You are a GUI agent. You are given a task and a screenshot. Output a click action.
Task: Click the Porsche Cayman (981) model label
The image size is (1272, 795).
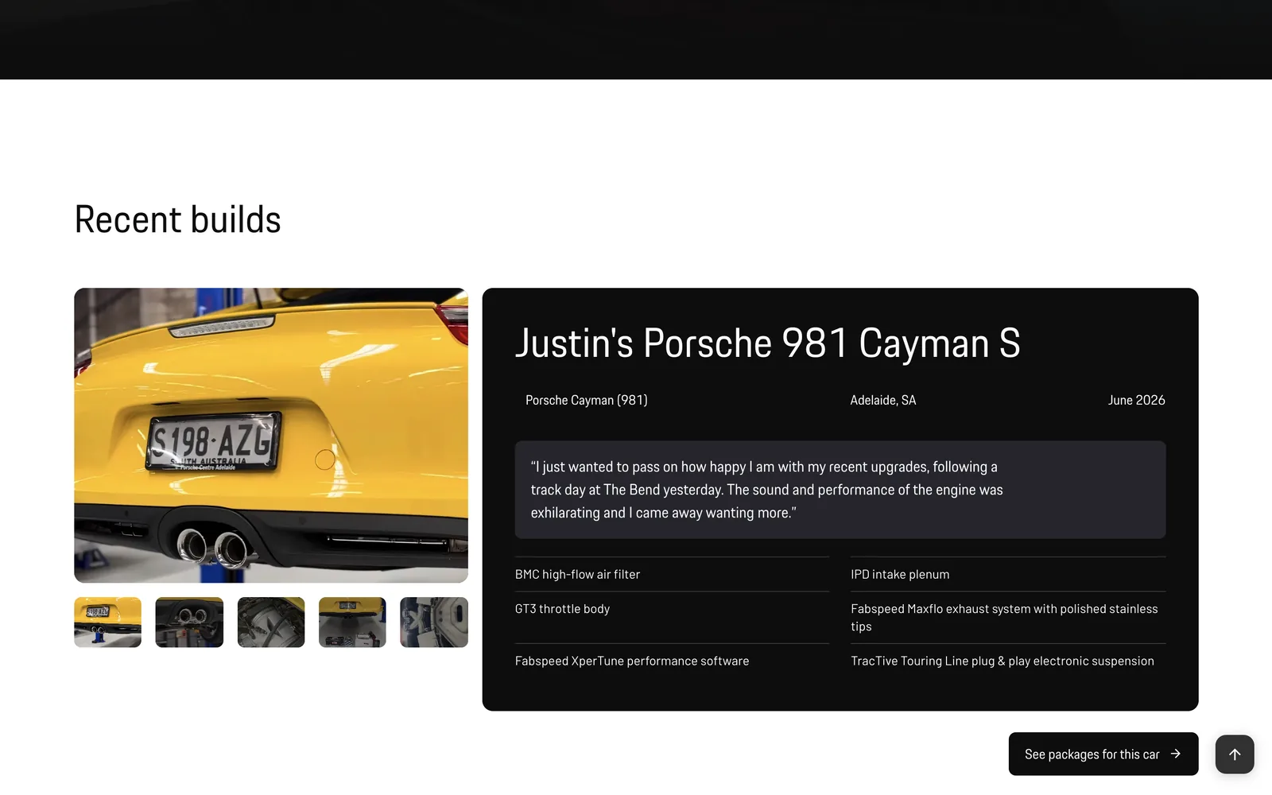coord(587,400)
